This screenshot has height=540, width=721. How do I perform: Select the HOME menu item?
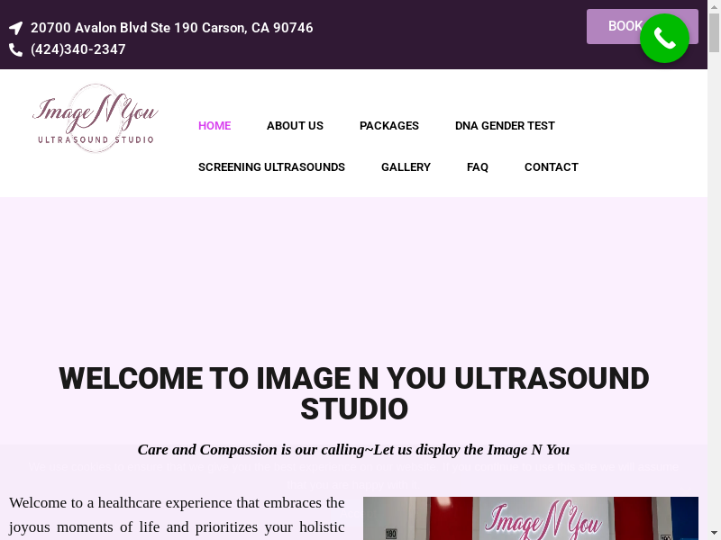(x=214, y=126)
